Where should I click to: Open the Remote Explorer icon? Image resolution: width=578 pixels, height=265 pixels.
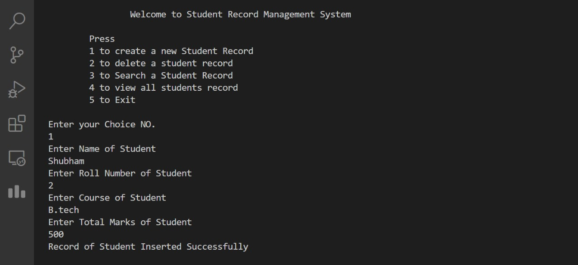pyautogui.click(x=17, y=158)
